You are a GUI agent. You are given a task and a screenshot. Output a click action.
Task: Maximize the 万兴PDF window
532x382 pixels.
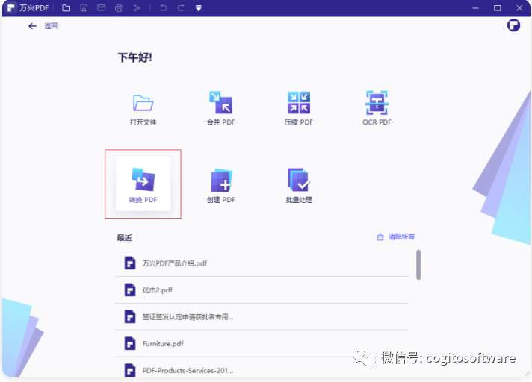(x=498, y=7)
